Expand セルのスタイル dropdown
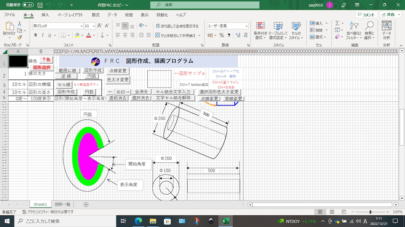405x227 pixels. pos(296,31)
